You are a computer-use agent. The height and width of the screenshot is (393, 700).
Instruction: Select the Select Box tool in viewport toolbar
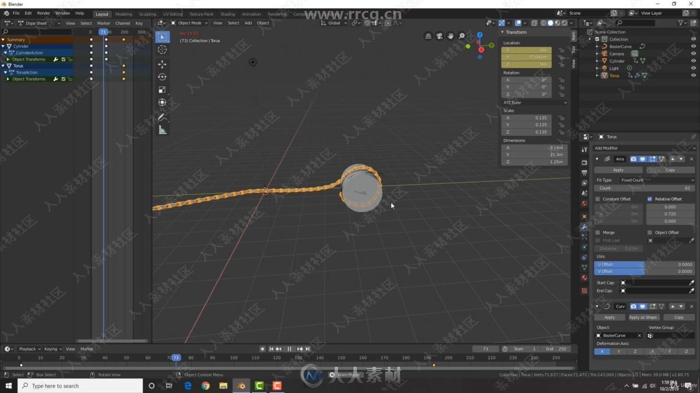(x=162, y=37)
